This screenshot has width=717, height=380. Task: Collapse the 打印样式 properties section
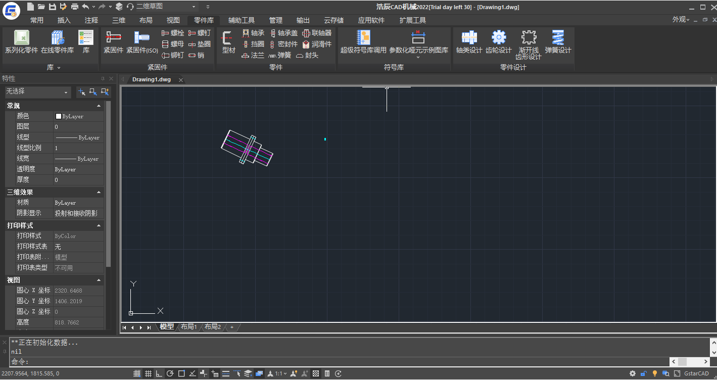click(x=99, y=226)
